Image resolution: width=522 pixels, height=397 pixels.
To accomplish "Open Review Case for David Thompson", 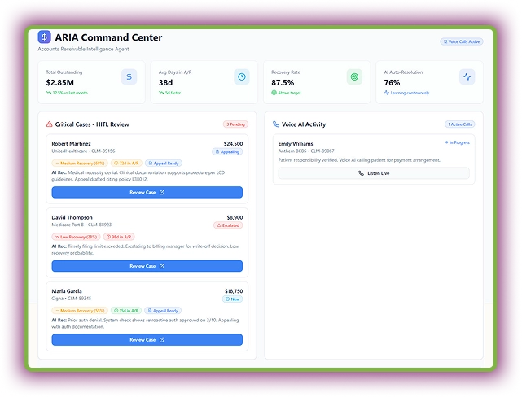I will click(x=147, y=266).
